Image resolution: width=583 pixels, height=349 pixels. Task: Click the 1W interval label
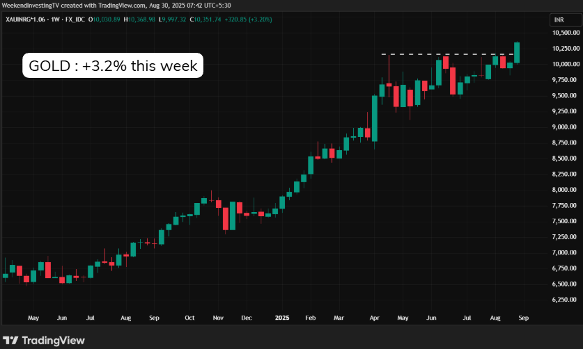(x=56, y=19)
